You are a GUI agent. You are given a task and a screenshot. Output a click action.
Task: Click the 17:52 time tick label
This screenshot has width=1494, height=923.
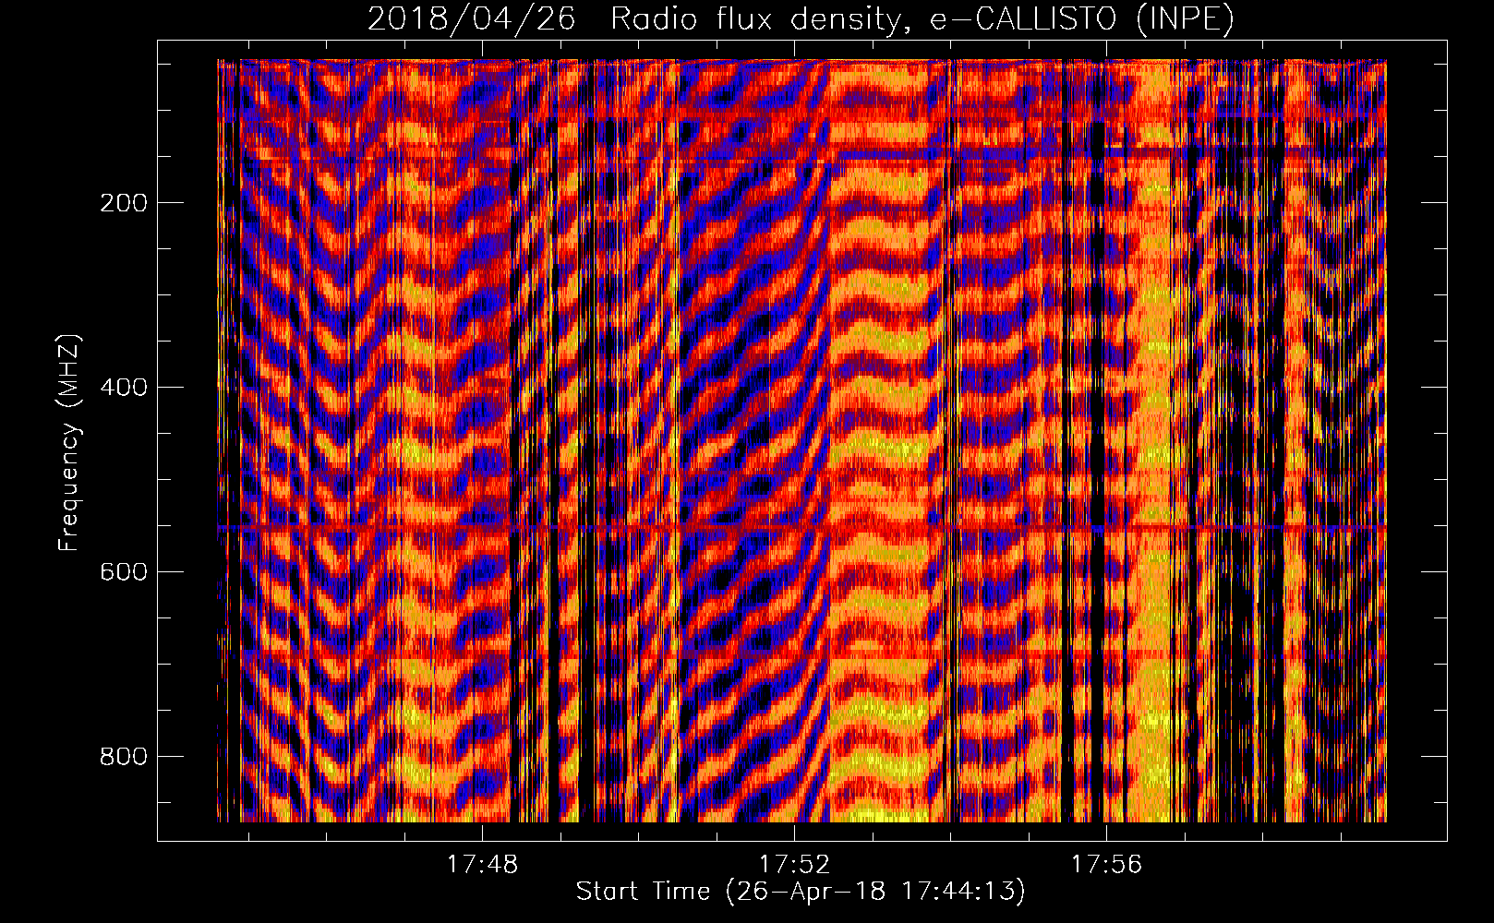pos(794,864)
